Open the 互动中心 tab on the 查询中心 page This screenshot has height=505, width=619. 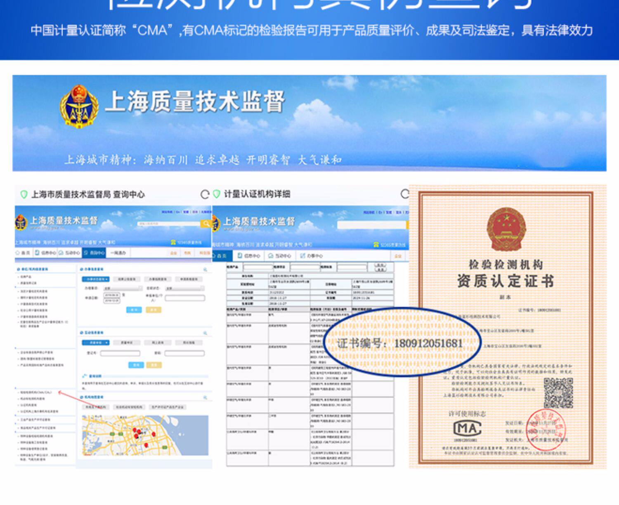tap(70, 252)
